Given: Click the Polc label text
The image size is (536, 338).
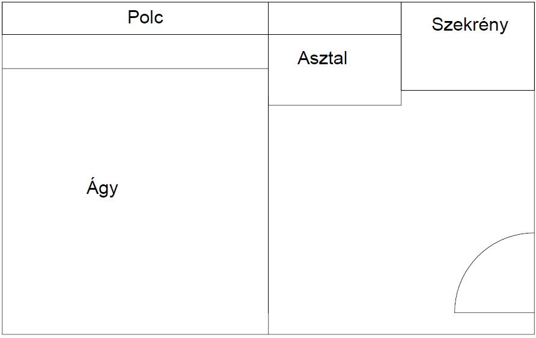Looking at the screenshot, I should [145, 17].
